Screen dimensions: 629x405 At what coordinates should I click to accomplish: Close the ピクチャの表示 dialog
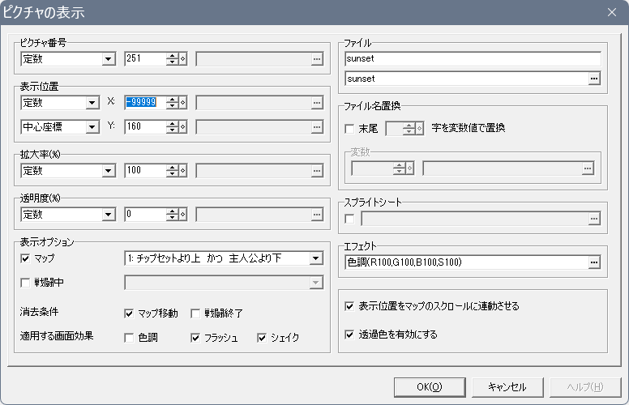pos(612,12)
